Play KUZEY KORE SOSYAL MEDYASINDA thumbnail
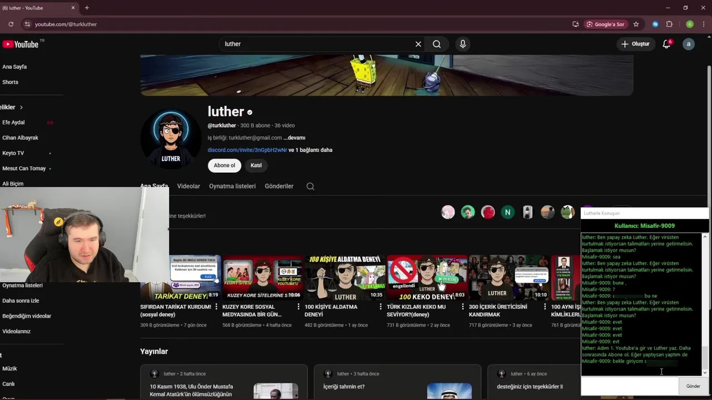 [263, 278]
